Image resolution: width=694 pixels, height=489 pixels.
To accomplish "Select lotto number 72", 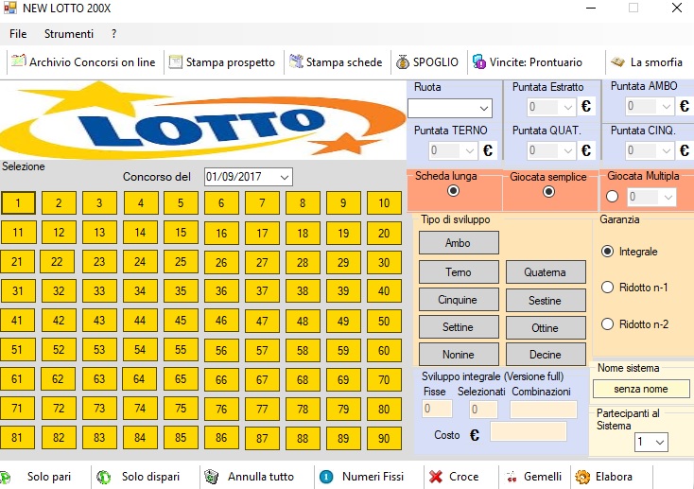I will (59, 408).
